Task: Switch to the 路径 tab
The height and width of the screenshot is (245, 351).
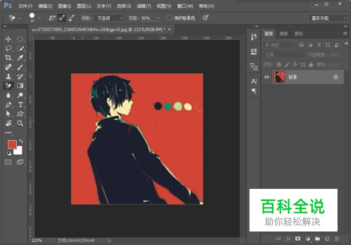Action: (x=299, y=33)
